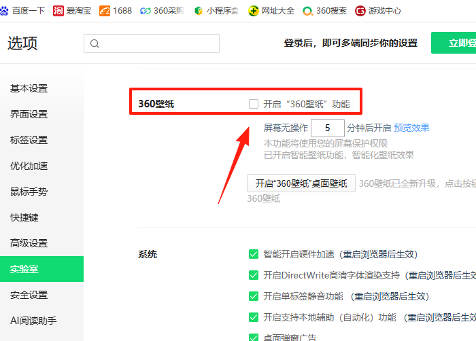Screen dimensions: 476x341
Task: Go to 安全设置 section
Action: (x=42, y=295)
